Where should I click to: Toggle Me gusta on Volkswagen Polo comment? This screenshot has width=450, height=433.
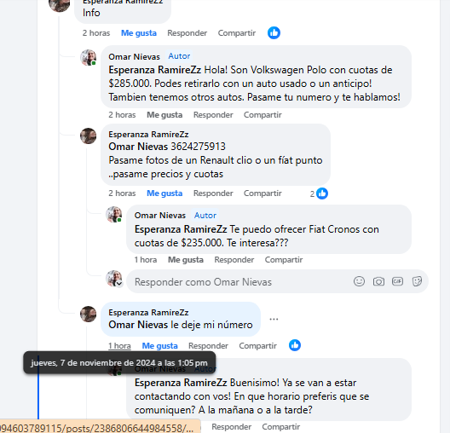pyautogui.click(x=164, y=115)
